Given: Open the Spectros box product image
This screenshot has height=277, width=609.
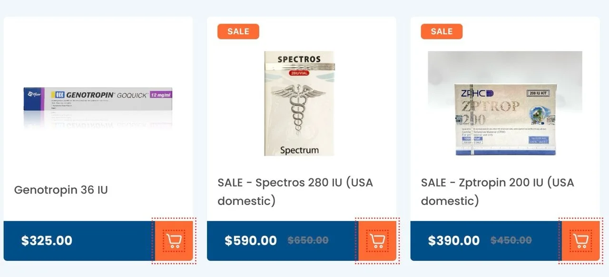Looking at the screenshot, I should click(299, 103).
